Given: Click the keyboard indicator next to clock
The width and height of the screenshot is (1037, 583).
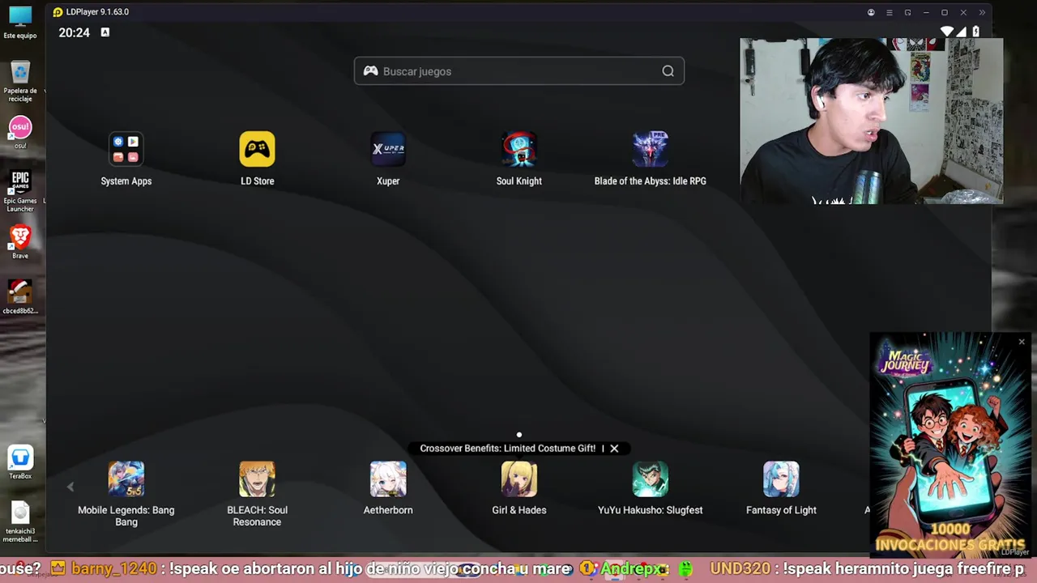Looking at the screenshot, I should point(105,32).
